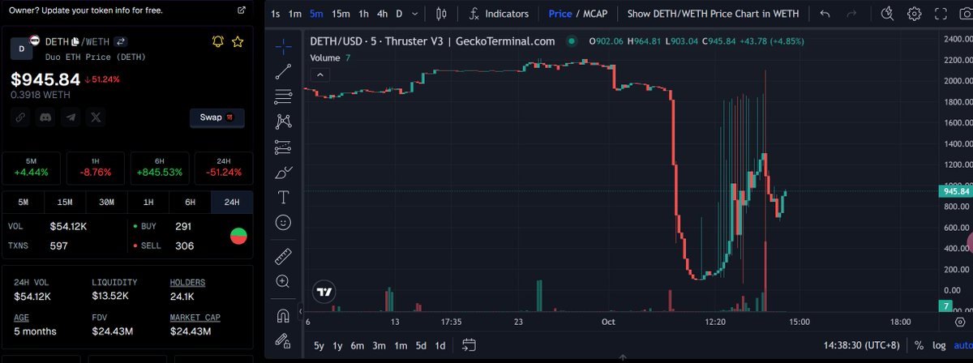This screenshot has height=363, width=973.
Task: Enter fullscreen chart mode
Action: click(941, 14)
